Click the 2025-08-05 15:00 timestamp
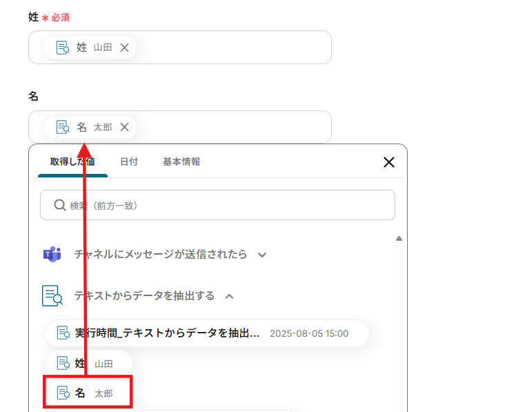Screen dimensions: 516x412 309,333
